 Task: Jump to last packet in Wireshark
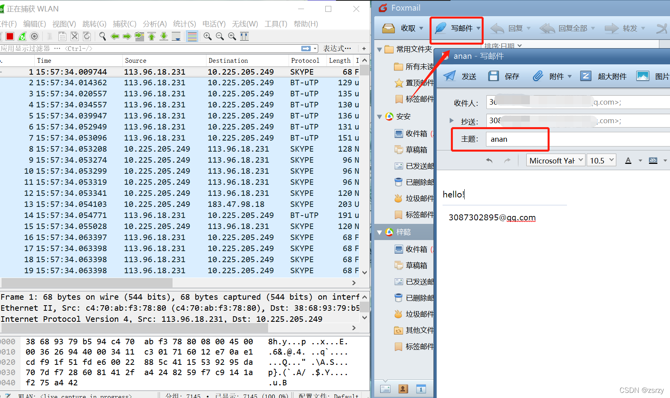point(164,36)
